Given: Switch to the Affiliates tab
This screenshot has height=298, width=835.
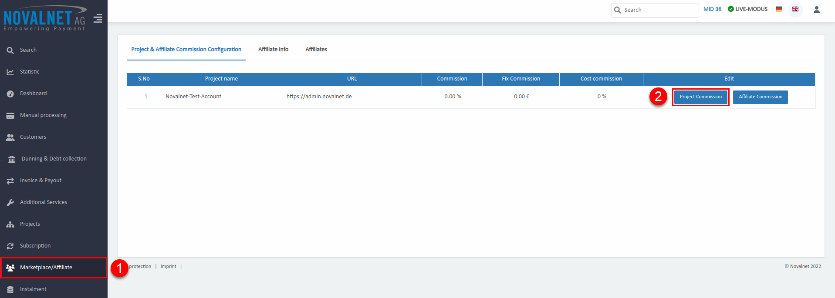Looking at the screenshot, I should point(316,50).
